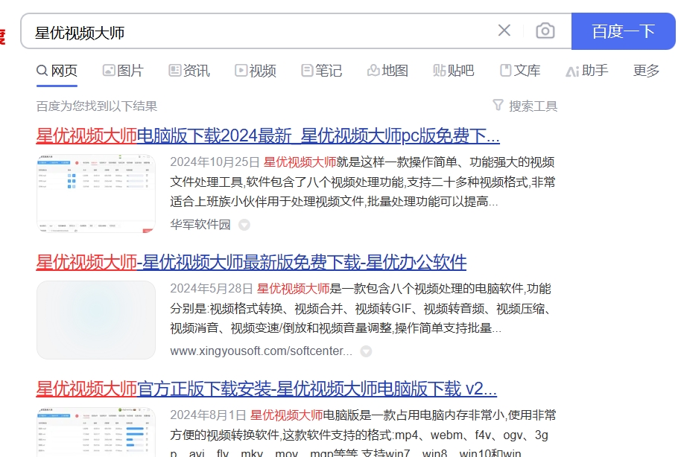Screen dimensions: 681x457
Task: Switch to the 图片 tab
Action: click(x=123, y=70)
